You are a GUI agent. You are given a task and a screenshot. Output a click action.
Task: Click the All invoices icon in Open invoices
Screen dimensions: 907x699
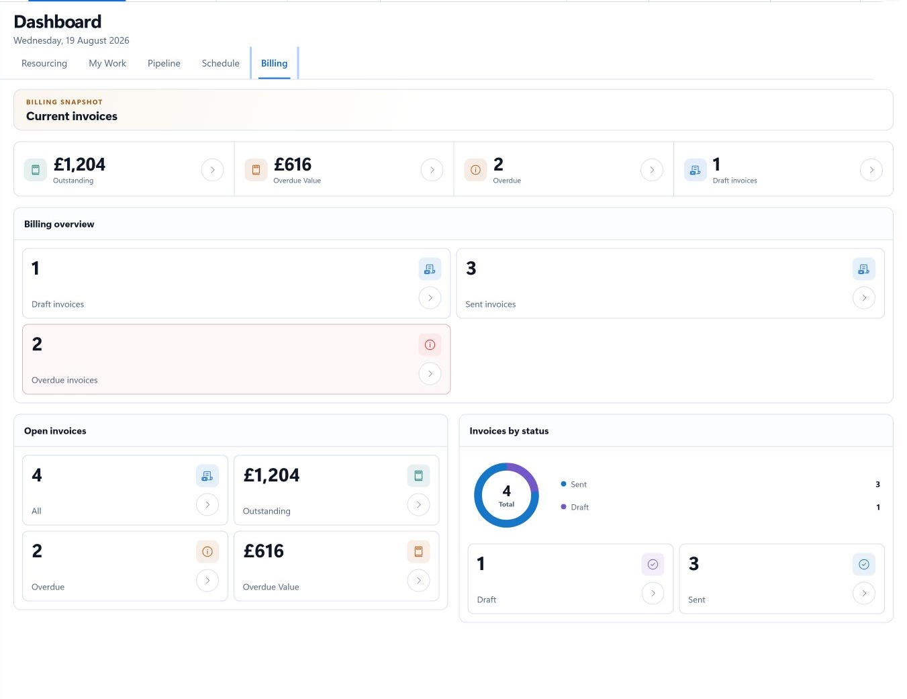(207, 475)
